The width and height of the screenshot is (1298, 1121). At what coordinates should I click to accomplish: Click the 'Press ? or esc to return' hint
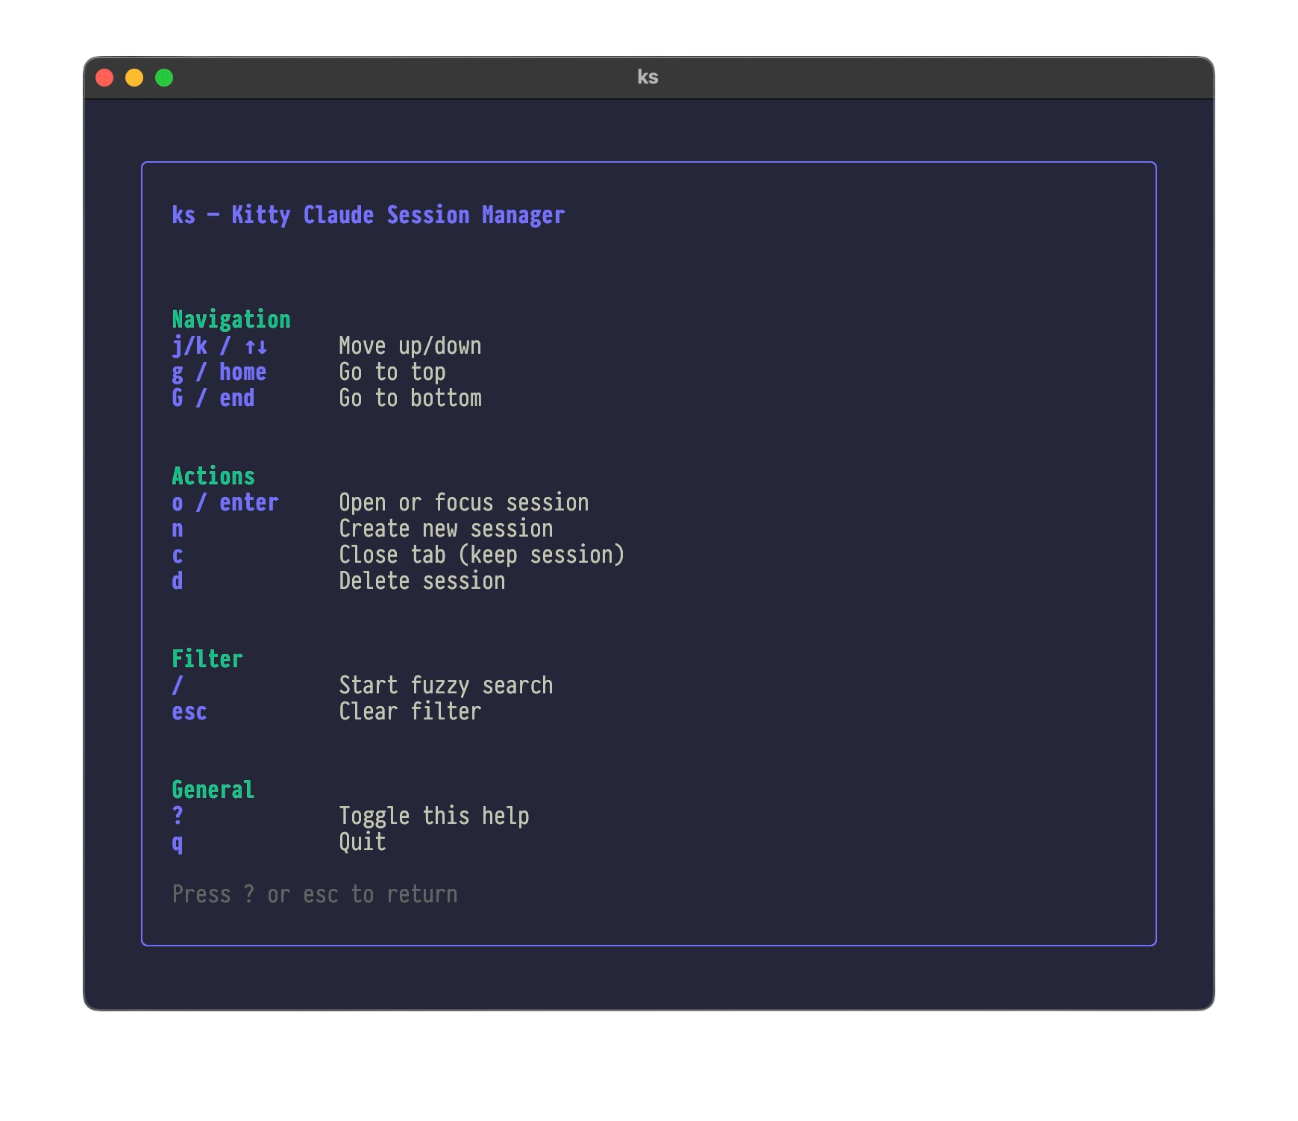[x=314, y=895]
